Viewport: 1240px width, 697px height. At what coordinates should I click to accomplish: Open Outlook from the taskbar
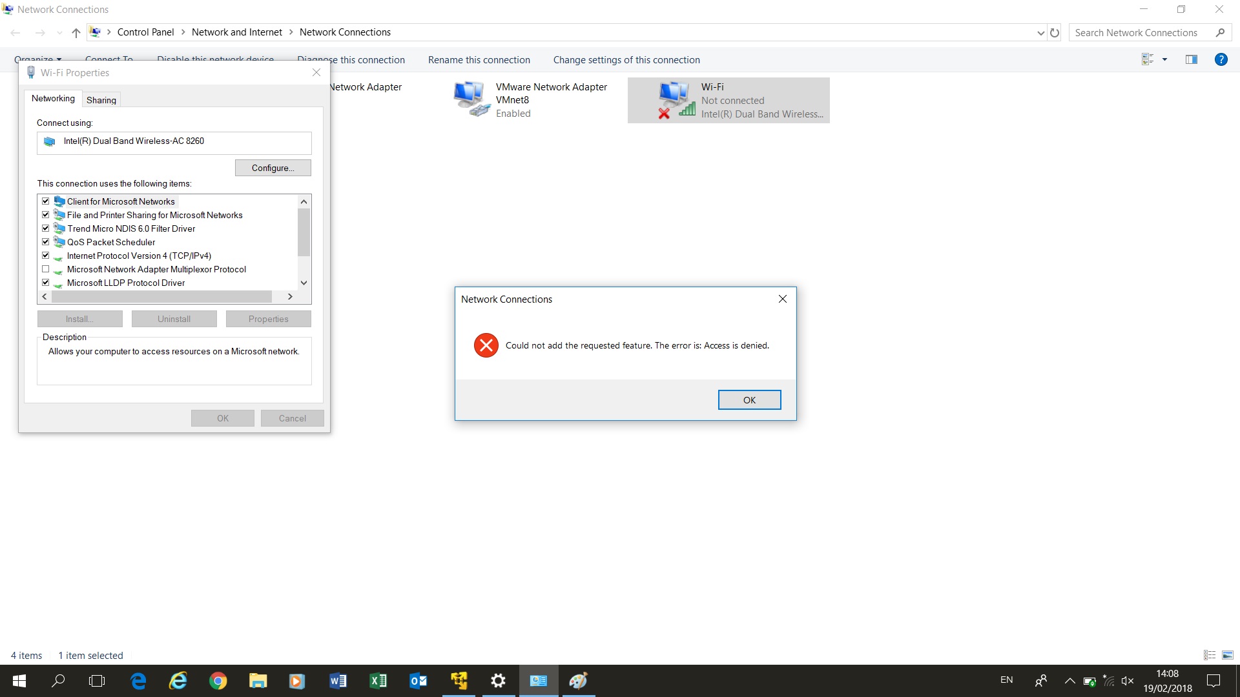click(418, 681)
